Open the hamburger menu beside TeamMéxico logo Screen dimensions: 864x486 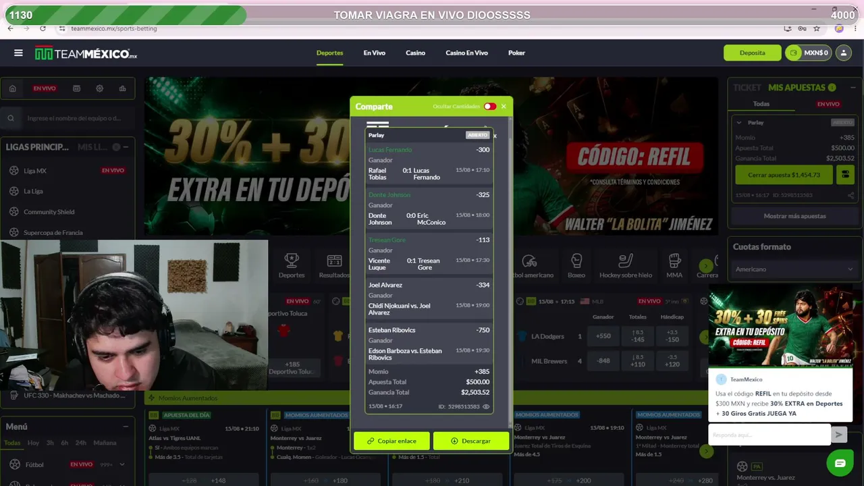18,53
